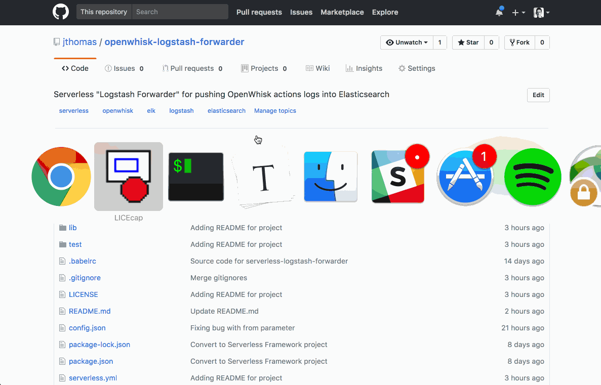Open the elasticsearch topic tag

point(226,111)
